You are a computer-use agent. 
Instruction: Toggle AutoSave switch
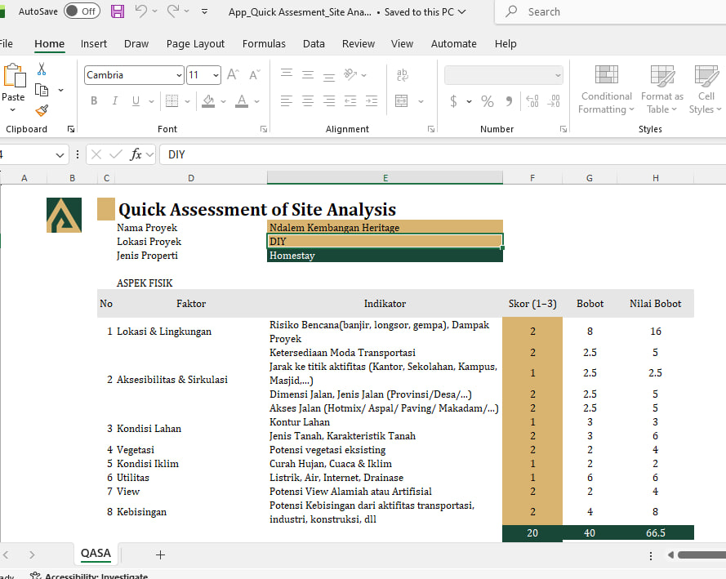pos(81,11)
